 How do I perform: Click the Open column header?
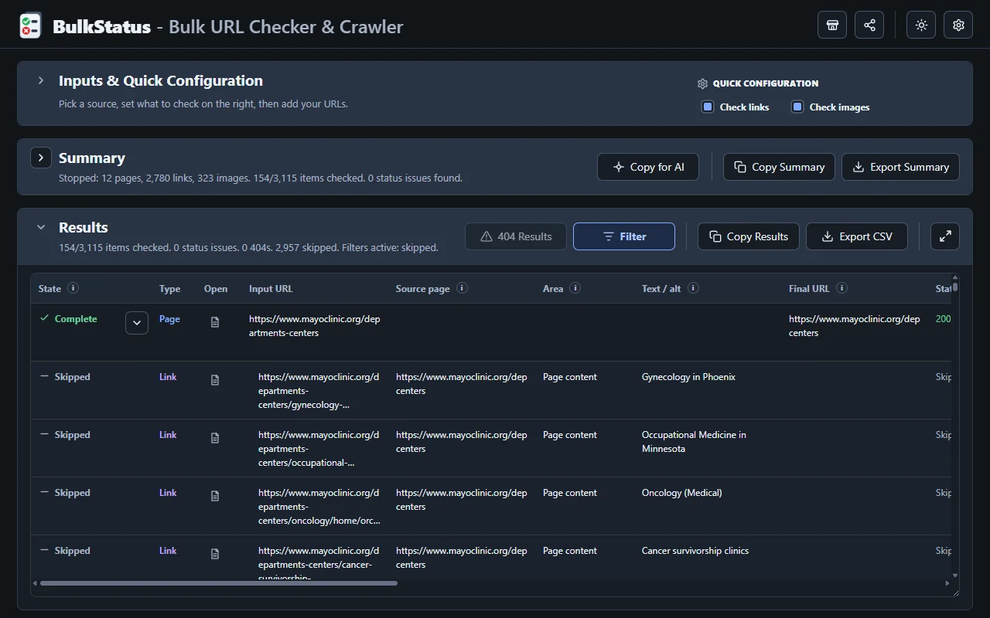tap(216, 289)
